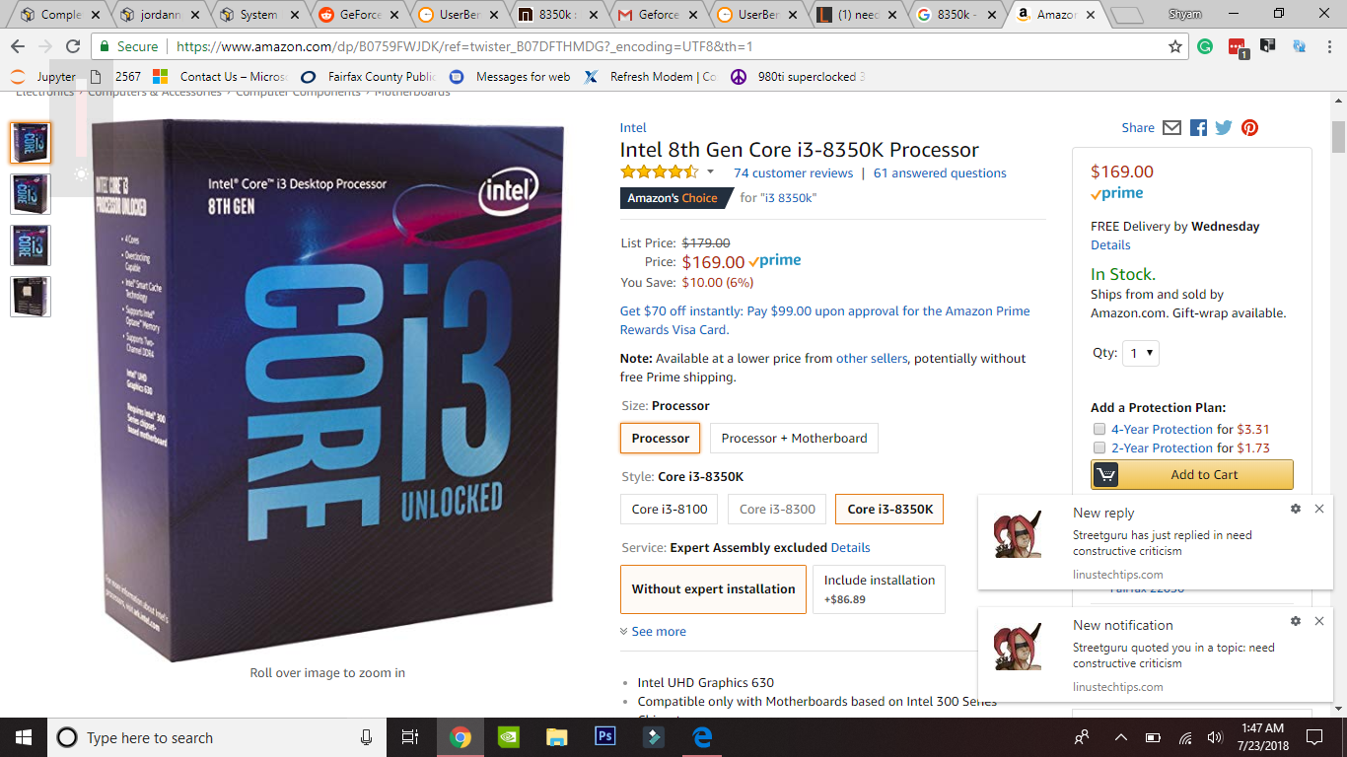Check the 4-Year Protection plan box
The image size is (1347, 757).
tap(1099, 429)
